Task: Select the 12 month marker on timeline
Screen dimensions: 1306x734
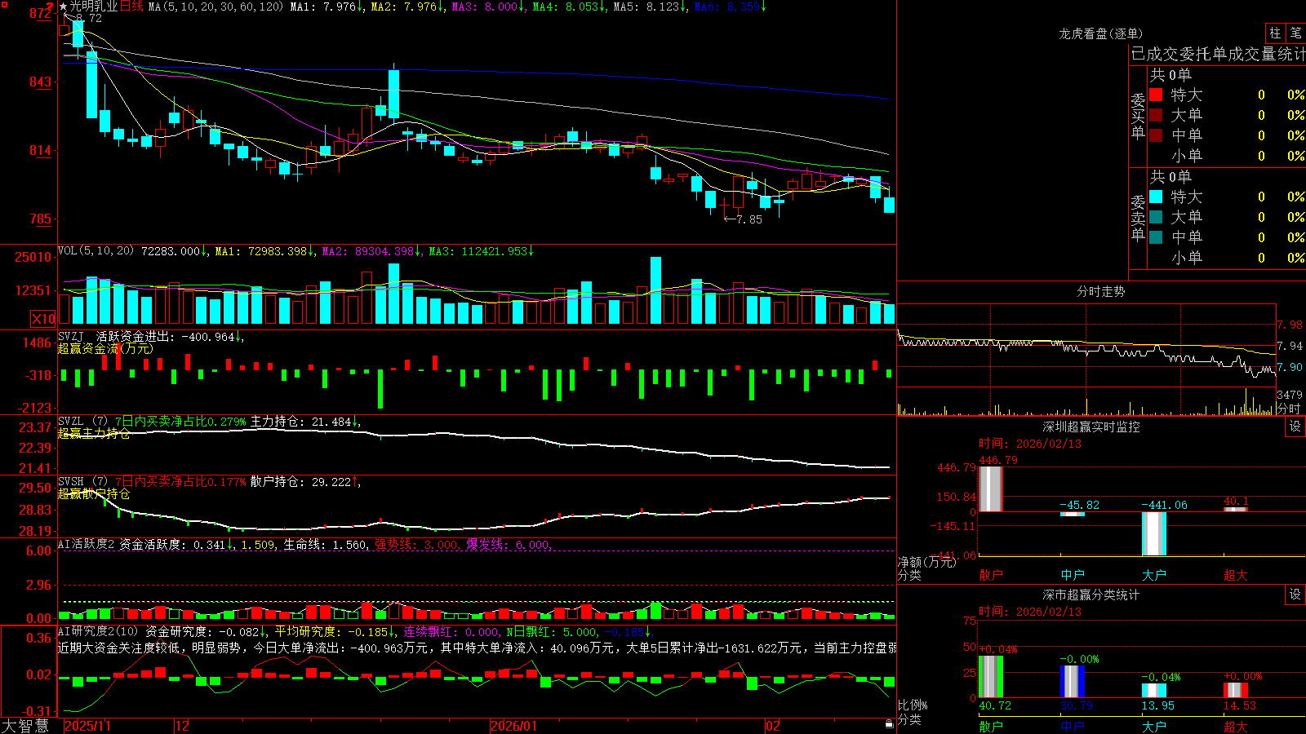Action: [182, 726]
